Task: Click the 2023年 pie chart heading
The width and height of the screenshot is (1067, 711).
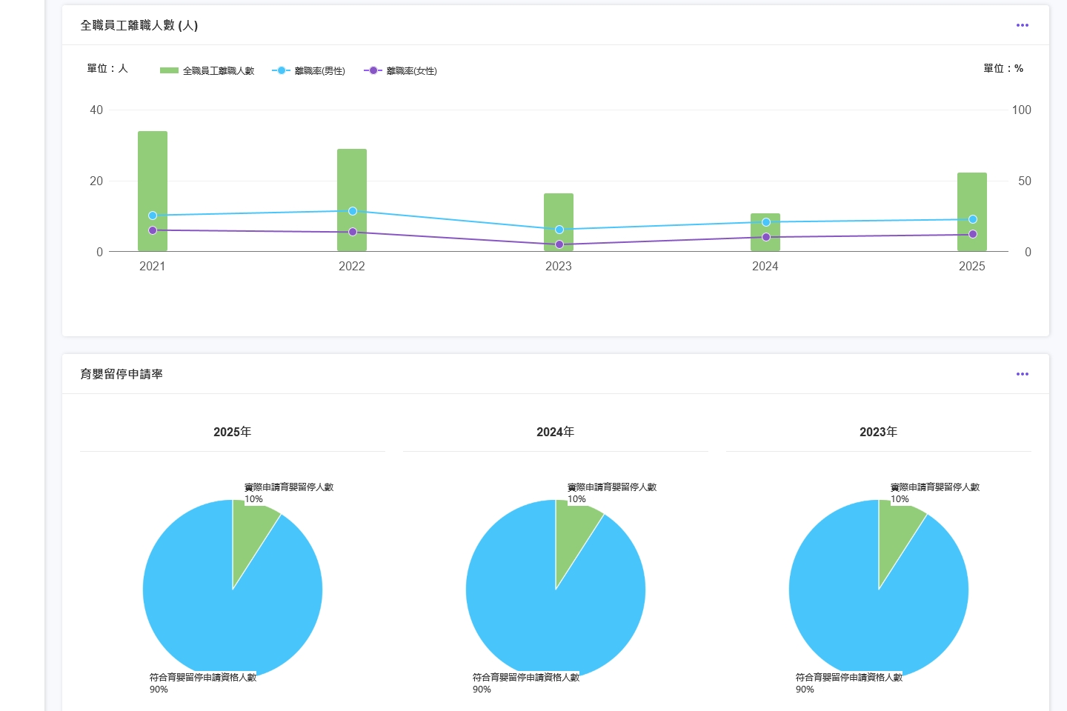Action: point(879,432)
